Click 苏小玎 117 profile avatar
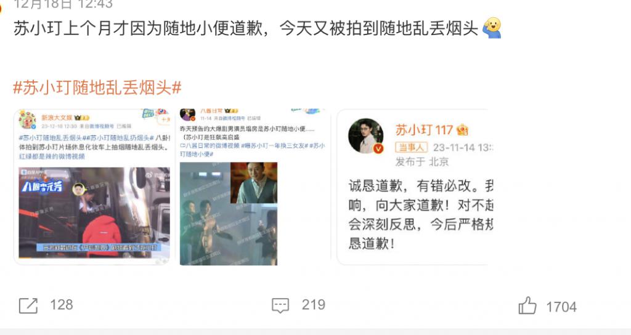The image size is (631, 335). (366, 136)
